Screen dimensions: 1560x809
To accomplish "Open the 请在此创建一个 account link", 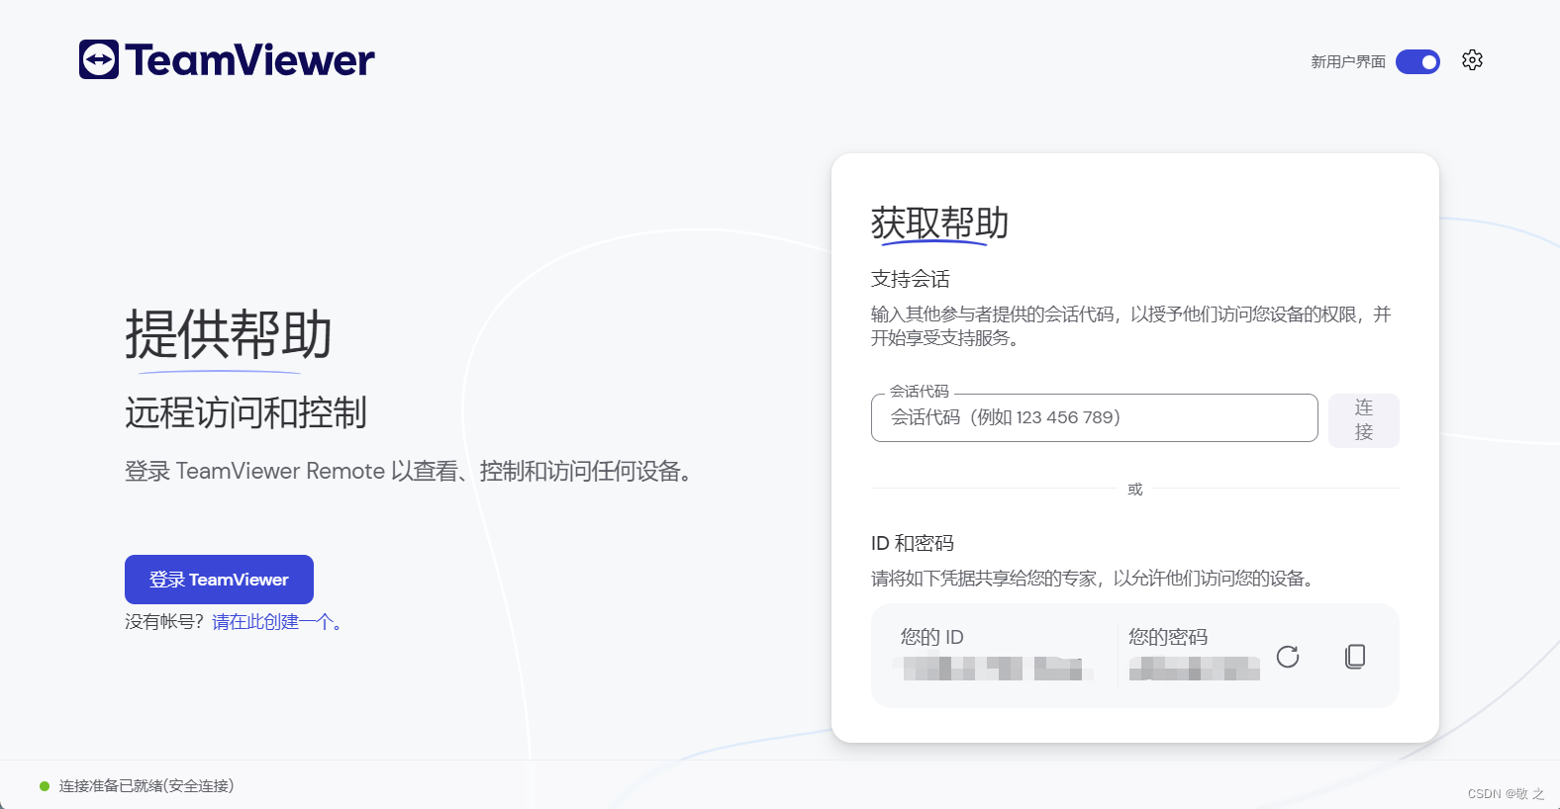I will [276, 622].
